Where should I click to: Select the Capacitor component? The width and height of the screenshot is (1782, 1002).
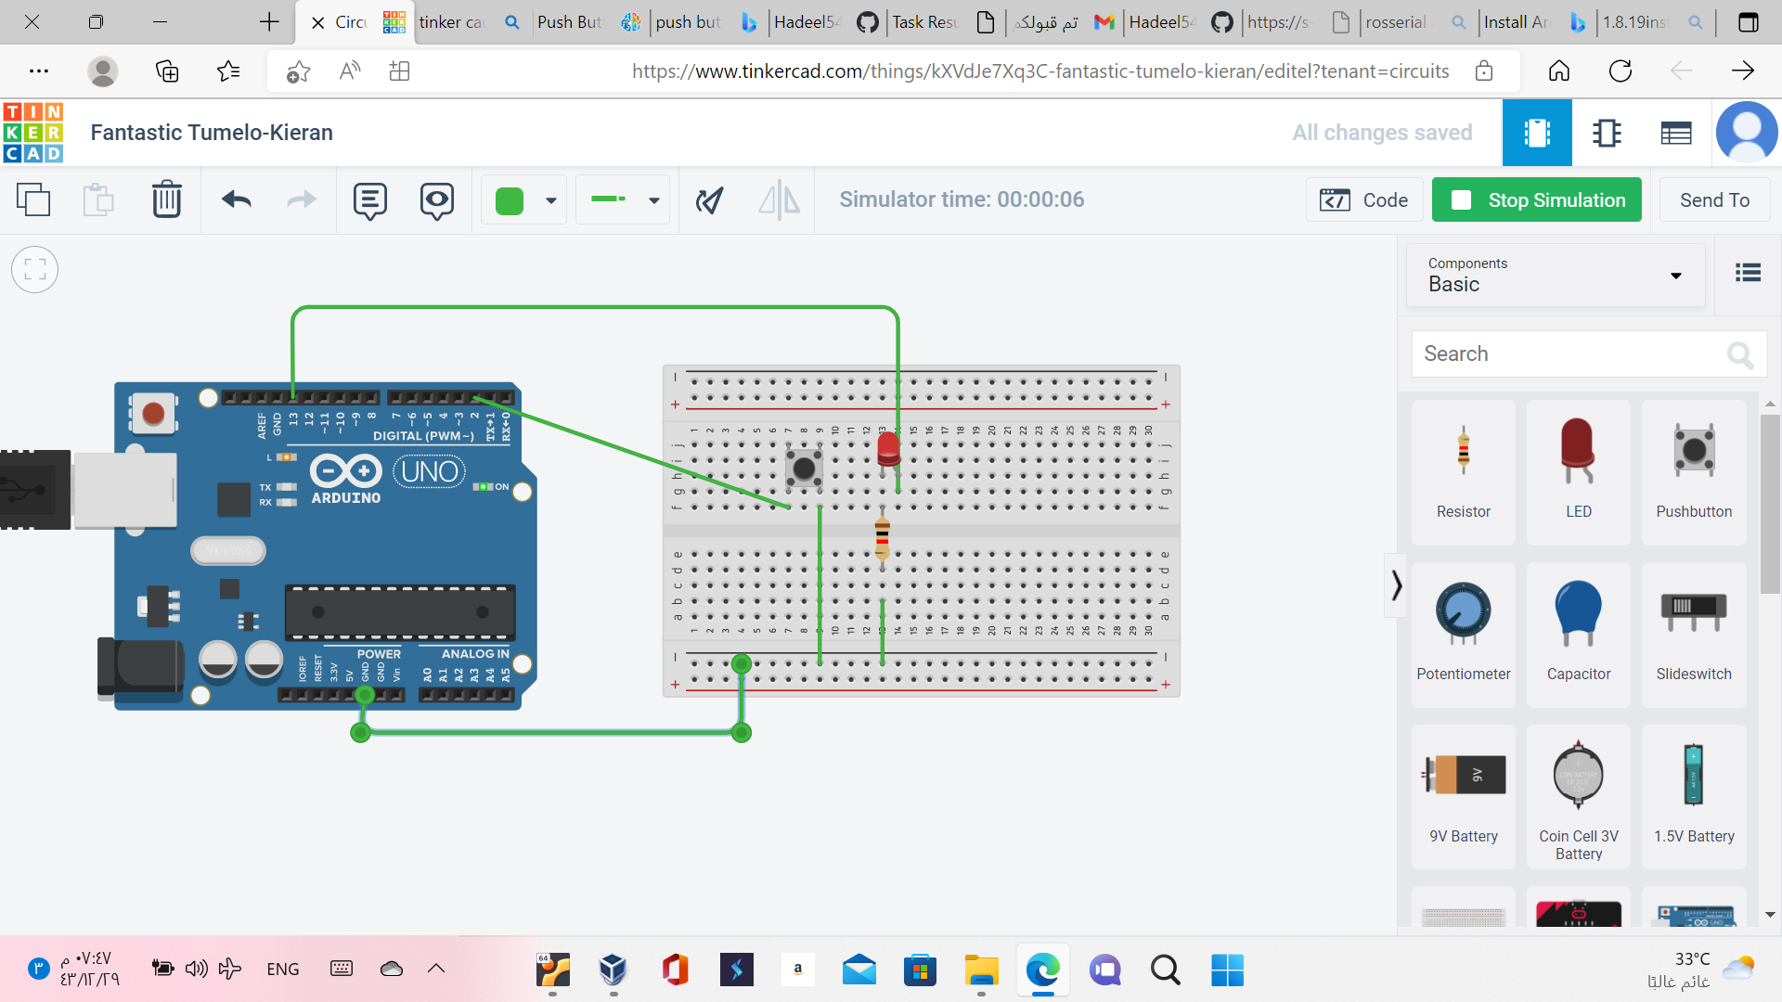pyautogui.click(x=1578, y=635)
